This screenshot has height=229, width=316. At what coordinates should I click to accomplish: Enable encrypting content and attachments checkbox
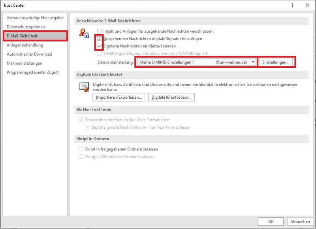[99, 31]
